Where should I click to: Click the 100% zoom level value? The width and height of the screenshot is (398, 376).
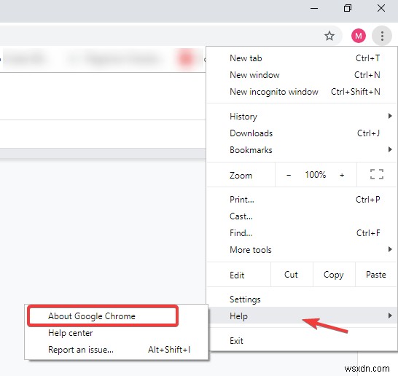point(315,175)
